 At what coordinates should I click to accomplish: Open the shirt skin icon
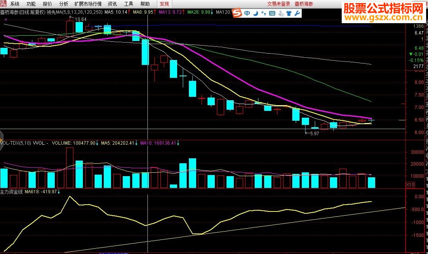pos(289,13)
